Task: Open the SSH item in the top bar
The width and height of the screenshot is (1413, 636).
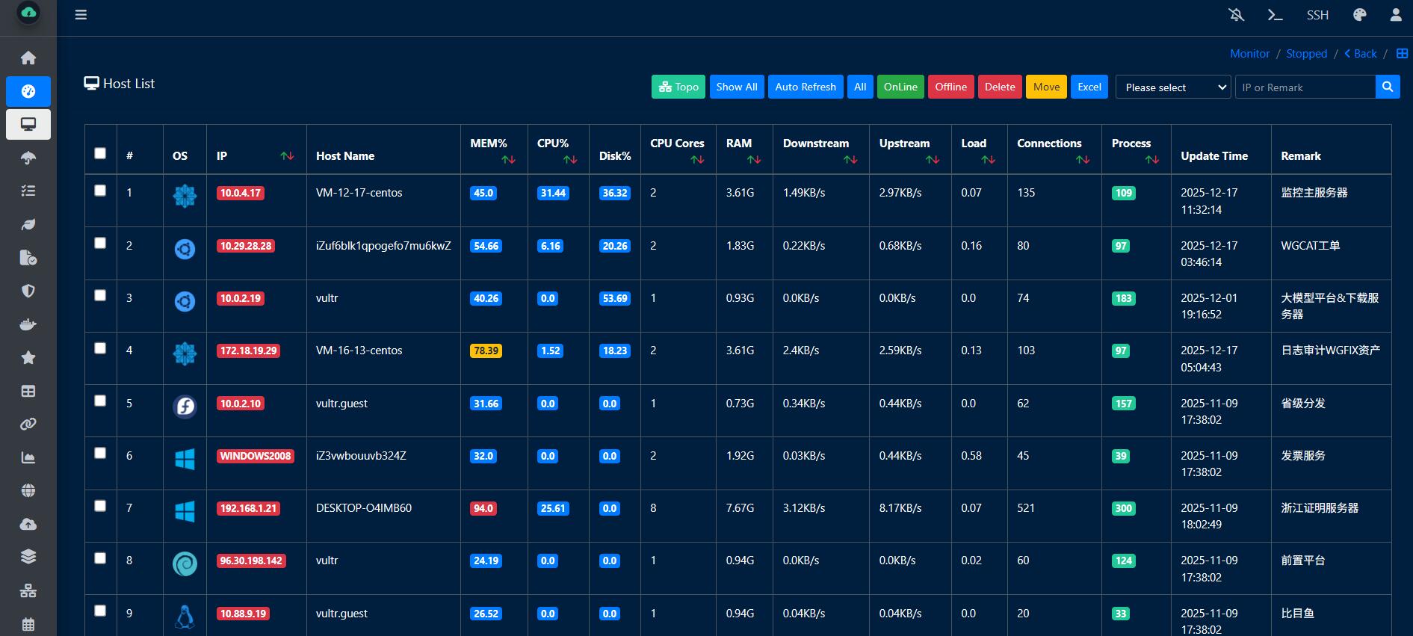Action: pos(1317,15)
